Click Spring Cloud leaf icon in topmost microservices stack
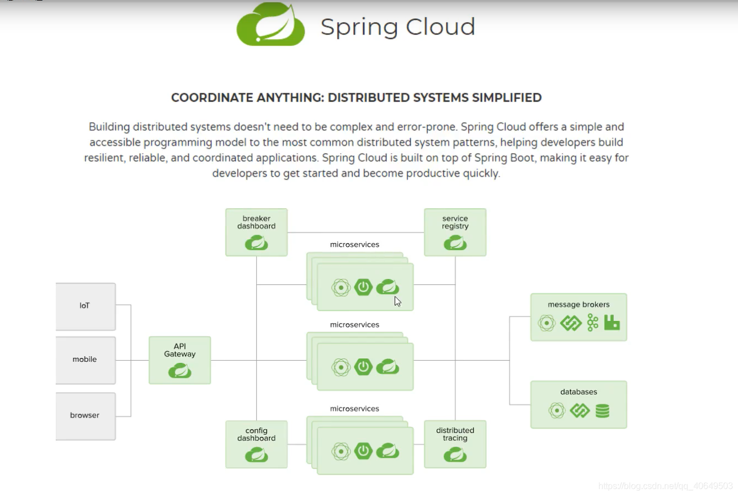Image resolution: width=738 pixels, height=496 pixels. 387,287
